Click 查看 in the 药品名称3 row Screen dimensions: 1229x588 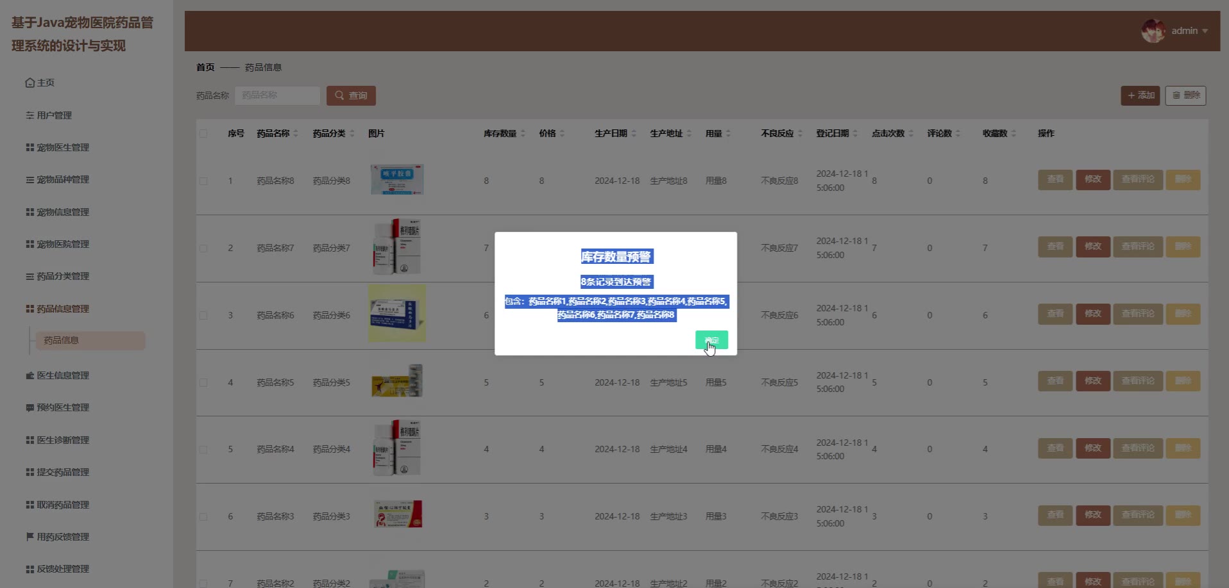point(1055,515)
